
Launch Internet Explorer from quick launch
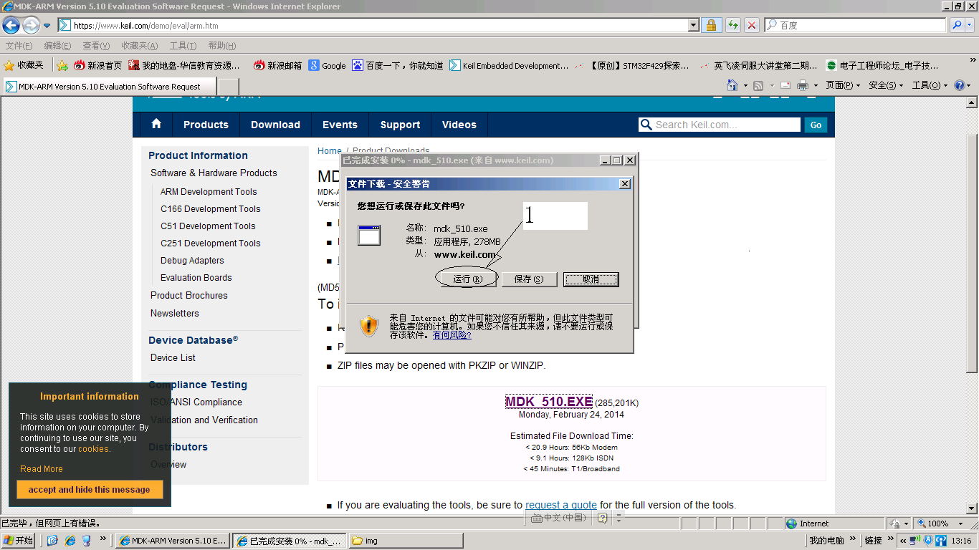point(70,541)
